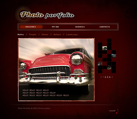The height and width of the screenshot is (119, 137).
Task: Go to previous thumbnail page arrow
Action: (x=101, y=77)
